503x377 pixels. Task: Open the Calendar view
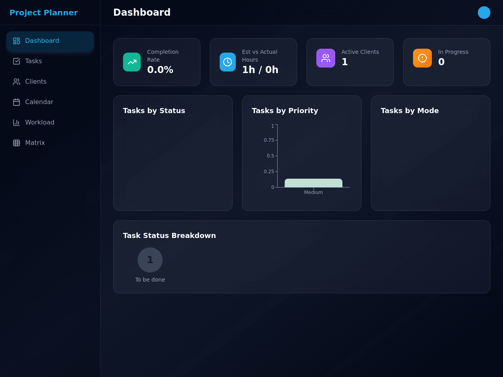tap(50, 102)
